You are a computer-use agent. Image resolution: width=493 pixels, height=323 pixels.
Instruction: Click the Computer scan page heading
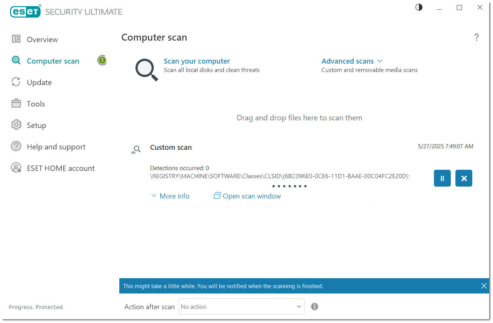pyautogui.click(x=154, y=38)
